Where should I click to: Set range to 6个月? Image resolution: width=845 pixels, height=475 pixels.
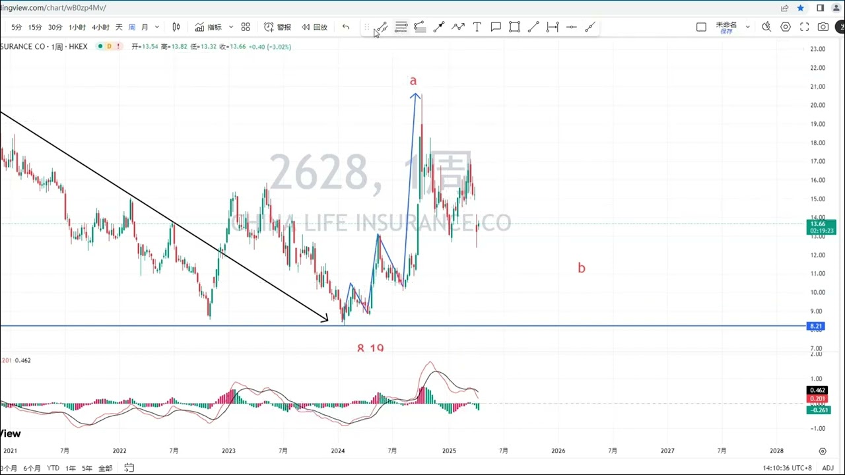(x=32, y=468)
